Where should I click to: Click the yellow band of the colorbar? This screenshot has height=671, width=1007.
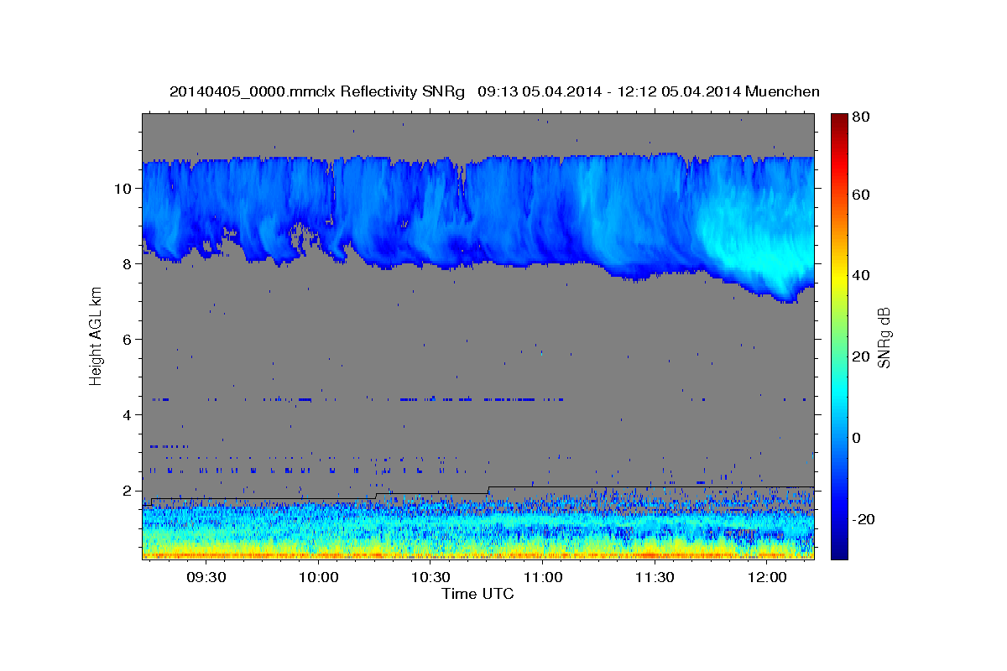[838, 277]
